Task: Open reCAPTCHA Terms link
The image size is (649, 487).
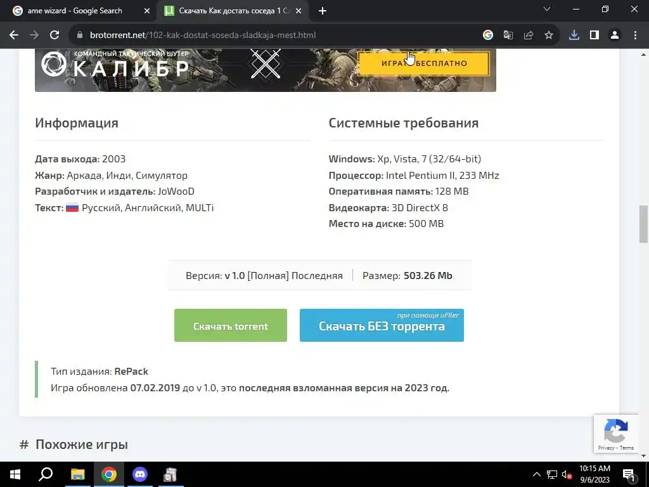Action: 627,448
